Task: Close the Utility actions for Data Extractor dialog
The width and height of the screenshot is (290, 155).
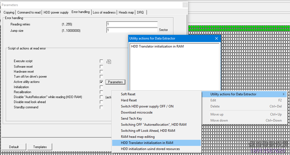Action: (217, 39)
